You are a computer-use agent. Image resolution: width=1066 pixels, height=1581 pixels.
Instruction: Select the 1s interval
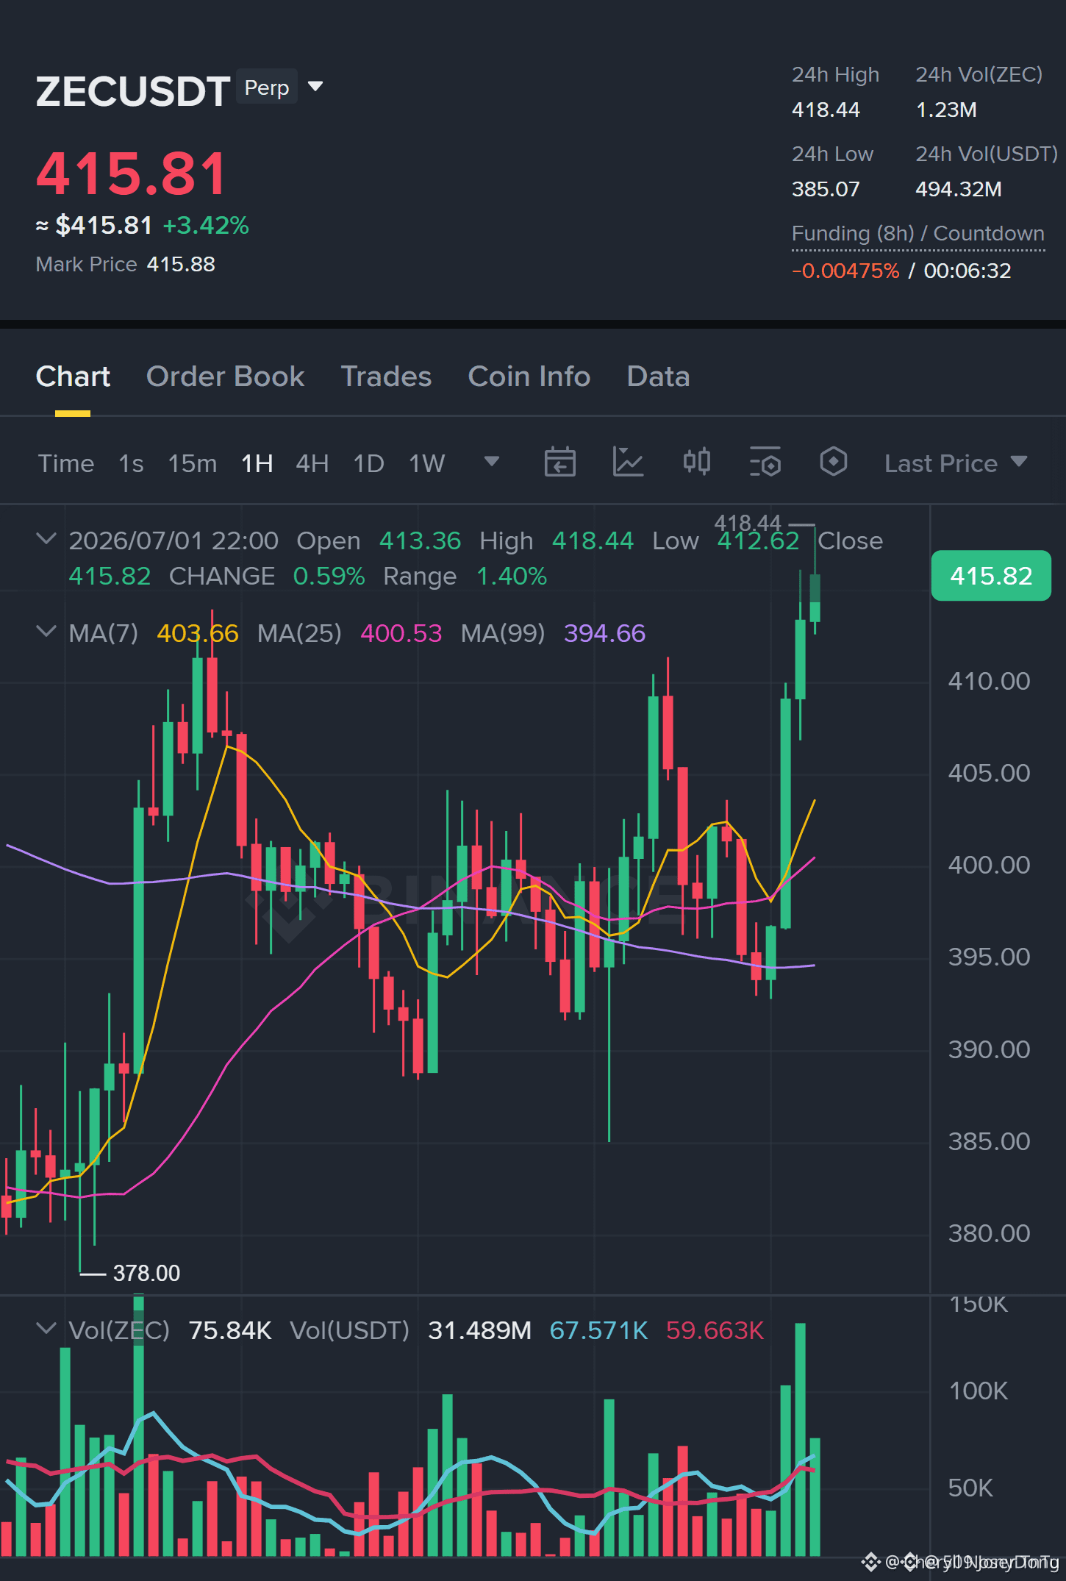click(x=131, y=463)
